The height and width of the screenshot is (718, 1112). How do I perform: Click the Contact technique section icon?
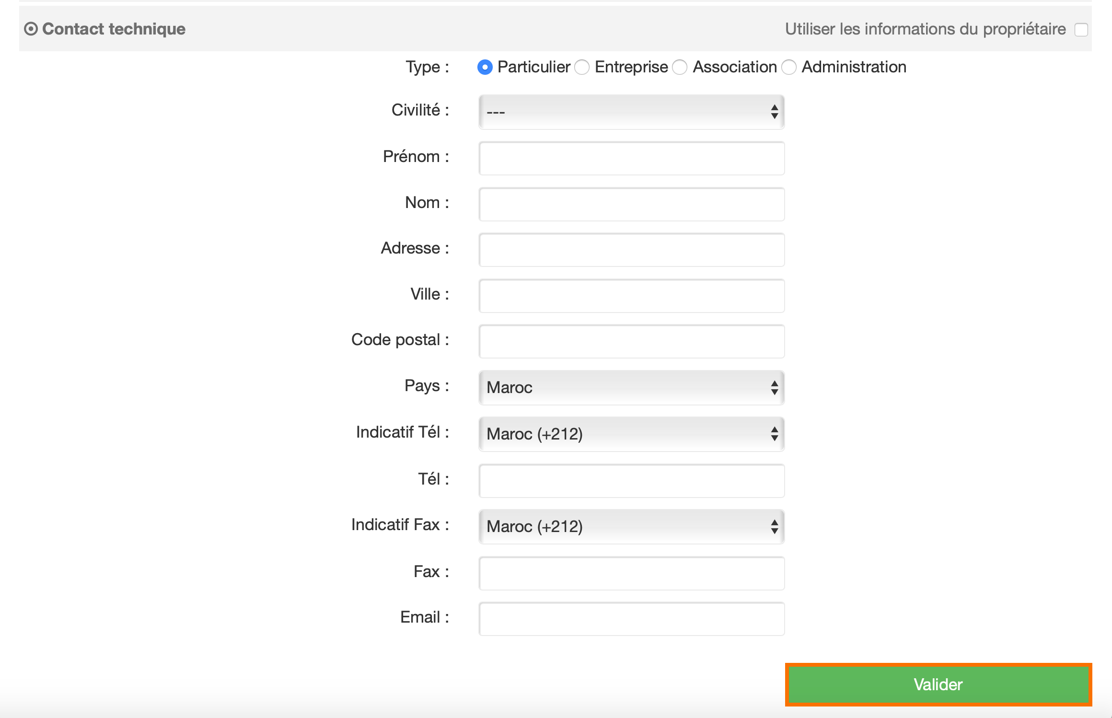click(x=31, y=29)
